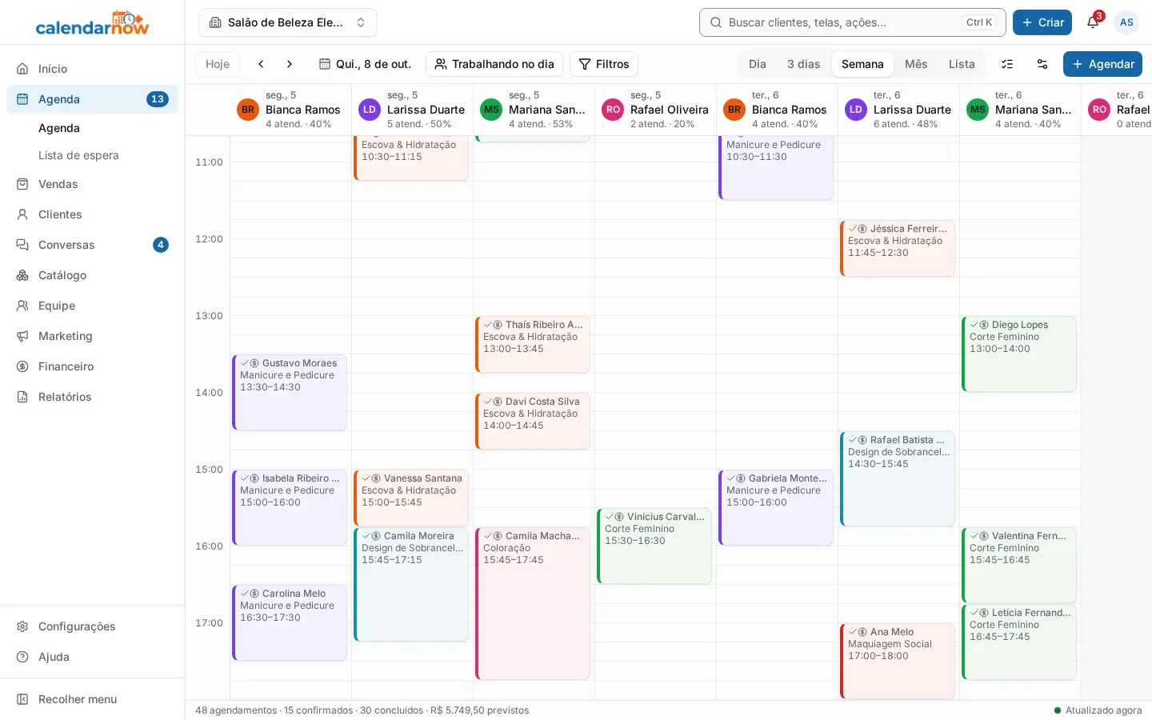Open Vinícius Carvalho 15:30–16:30 appointment
Image resolution: width=1152 pixels, height=720 pixels.
click(x=654, y=546)
